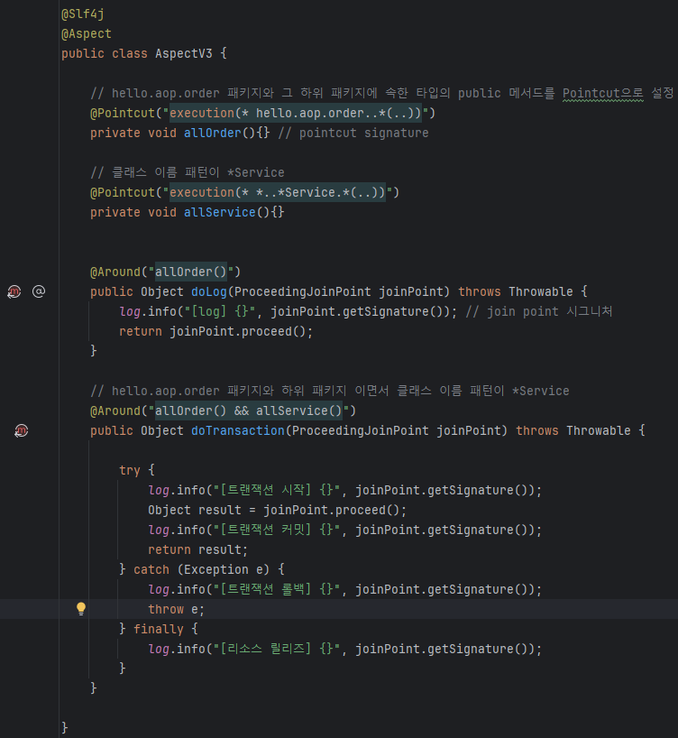This screenshot has height=738, width=678.
Task: Click the @ gutter icon beside doLog
Action: (39, 291)
